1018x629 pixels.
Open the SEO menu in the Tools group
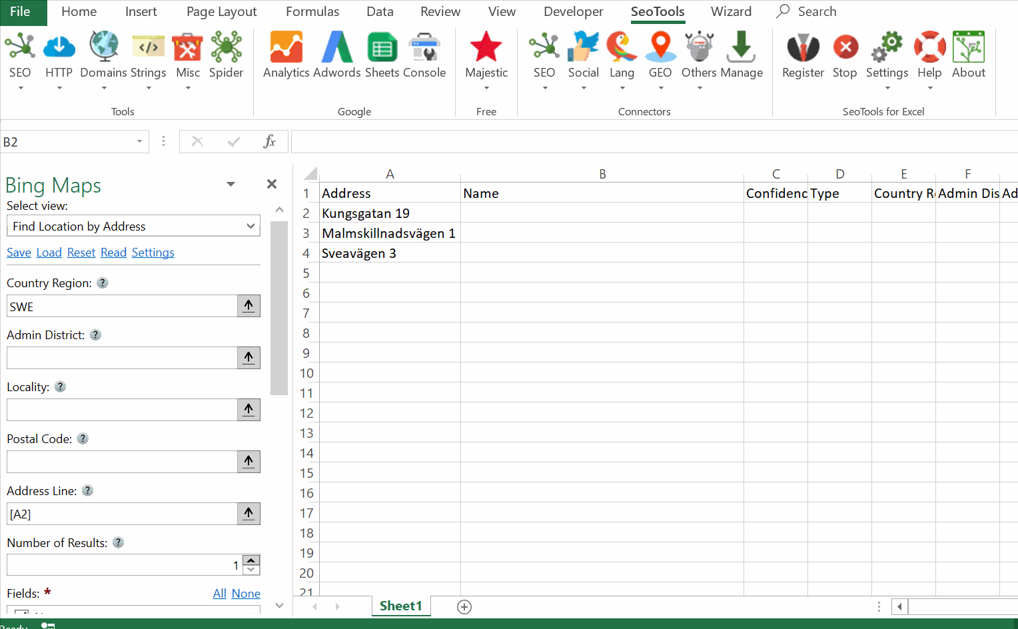[x=20, y=60]
